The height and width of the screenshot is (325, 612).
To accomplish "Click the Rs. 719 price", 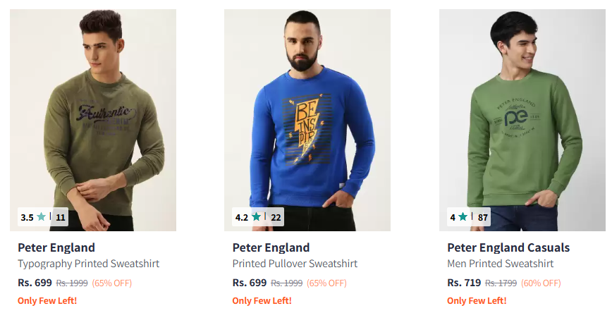I will [x=463, y=283].
